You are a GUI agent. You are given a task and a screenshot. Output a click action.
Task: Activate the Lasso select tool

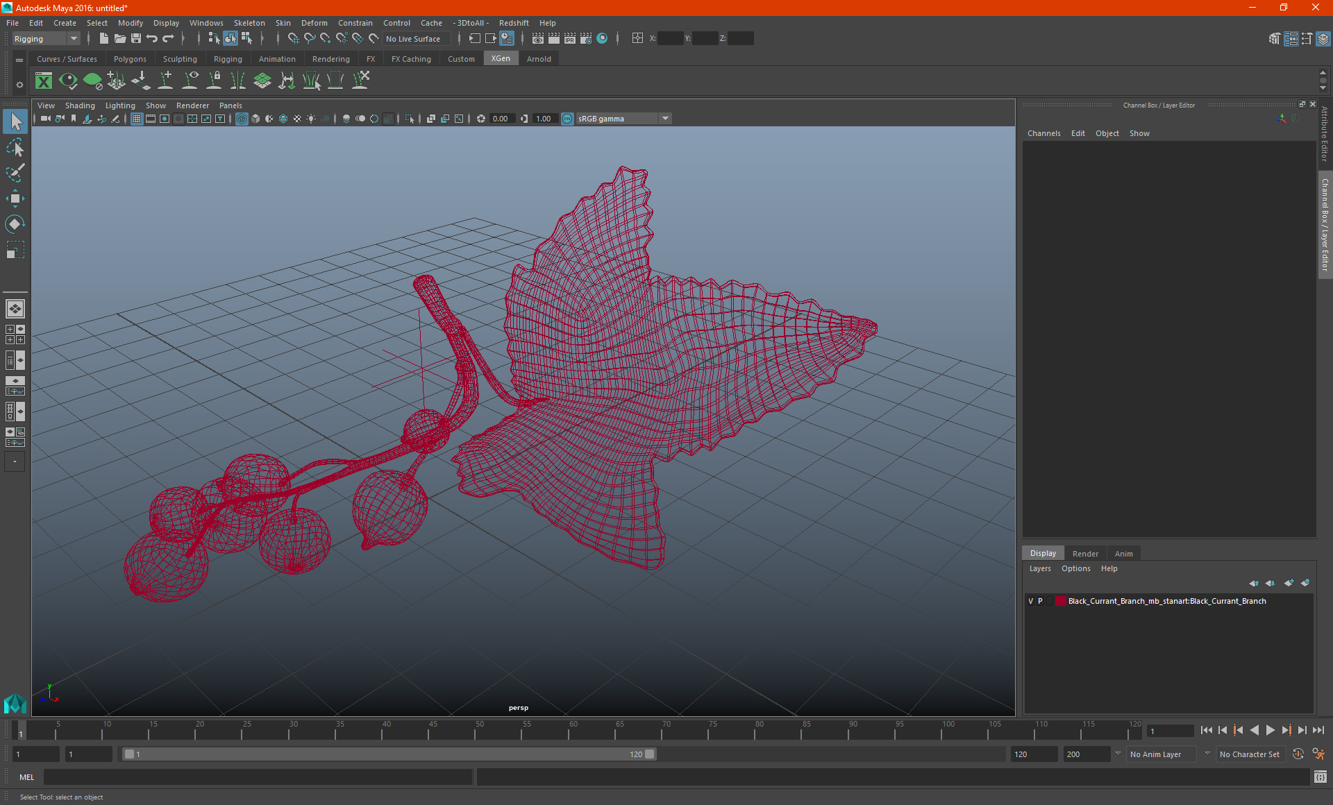(x=15, y=147)
